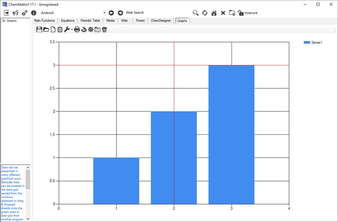This screenshot has width=338, height=222.
Task: Go back with the left arrow button
Action: tap(111, 13)
